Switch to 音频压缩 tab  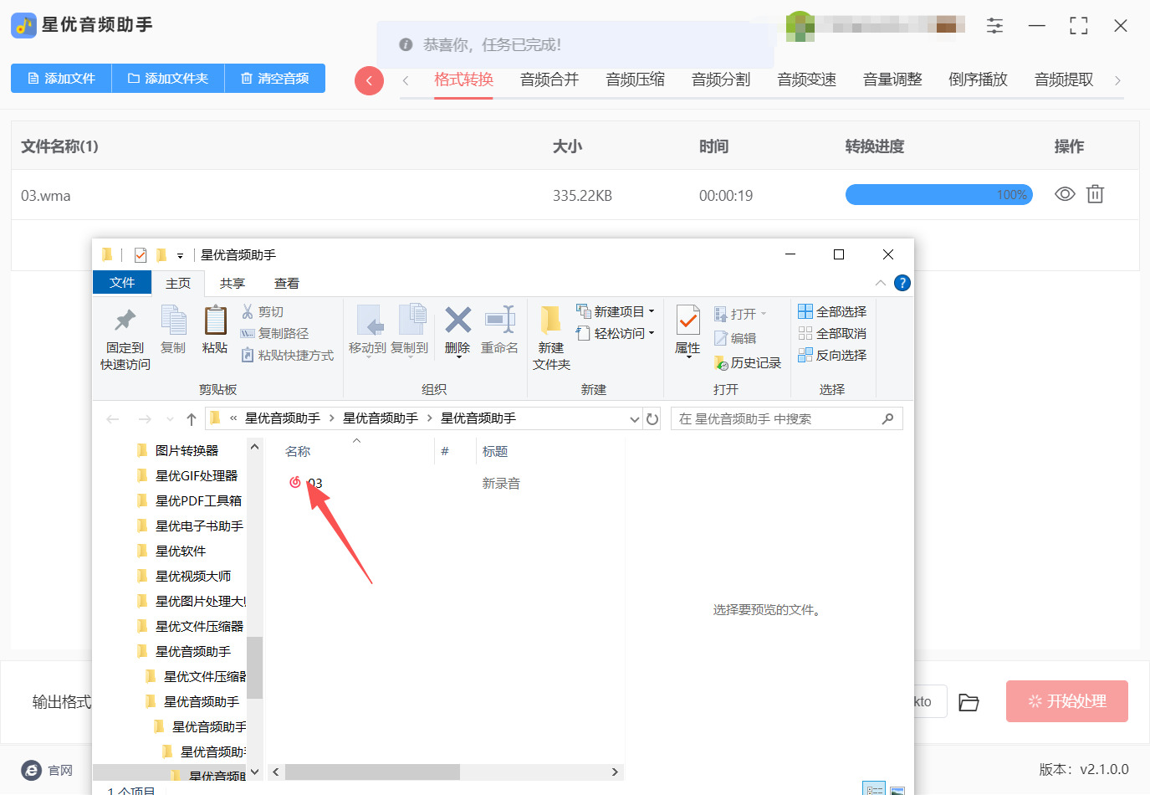coord(636,79)
